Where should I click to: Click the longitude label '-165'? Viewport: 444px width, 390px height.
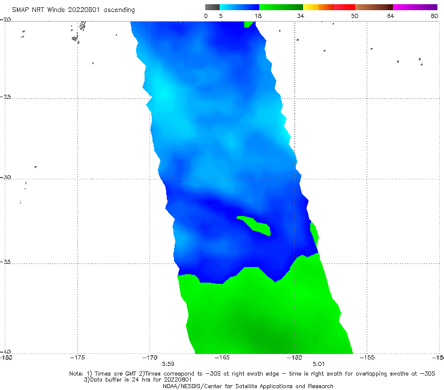(222, 358)
